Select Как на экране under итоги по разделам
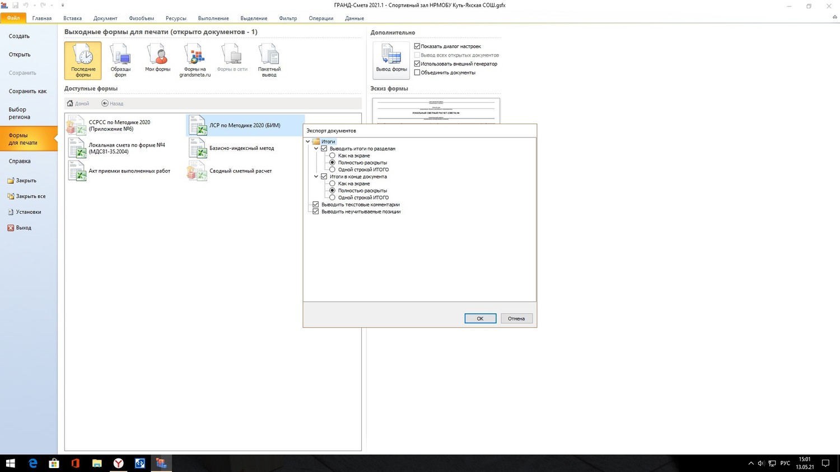This screenshot has width=840, height=472. click(x=332, y=155)
